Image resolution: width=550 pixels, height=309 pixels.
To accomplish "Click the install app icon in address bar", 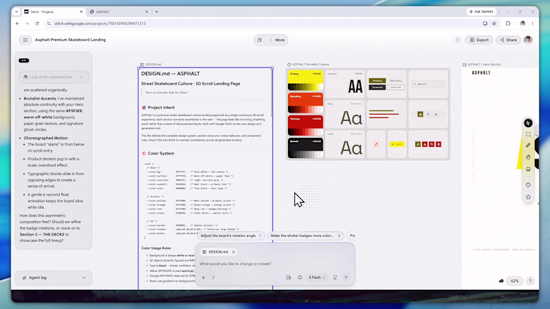I will point(485,23).
